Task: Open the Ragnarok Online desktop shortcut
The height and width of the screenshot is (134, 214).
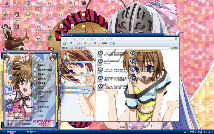Action: pyautogui.click(x=17, y=17)
